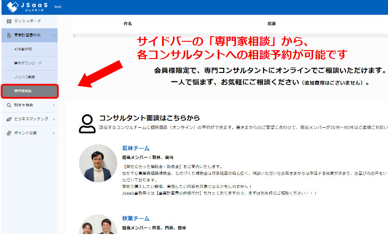Click the document icon beside 事業計画書作成

click(9, 35)
